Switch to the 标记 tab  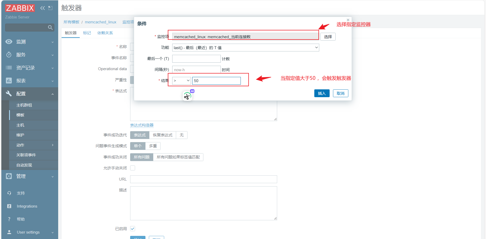pos(87,33)
